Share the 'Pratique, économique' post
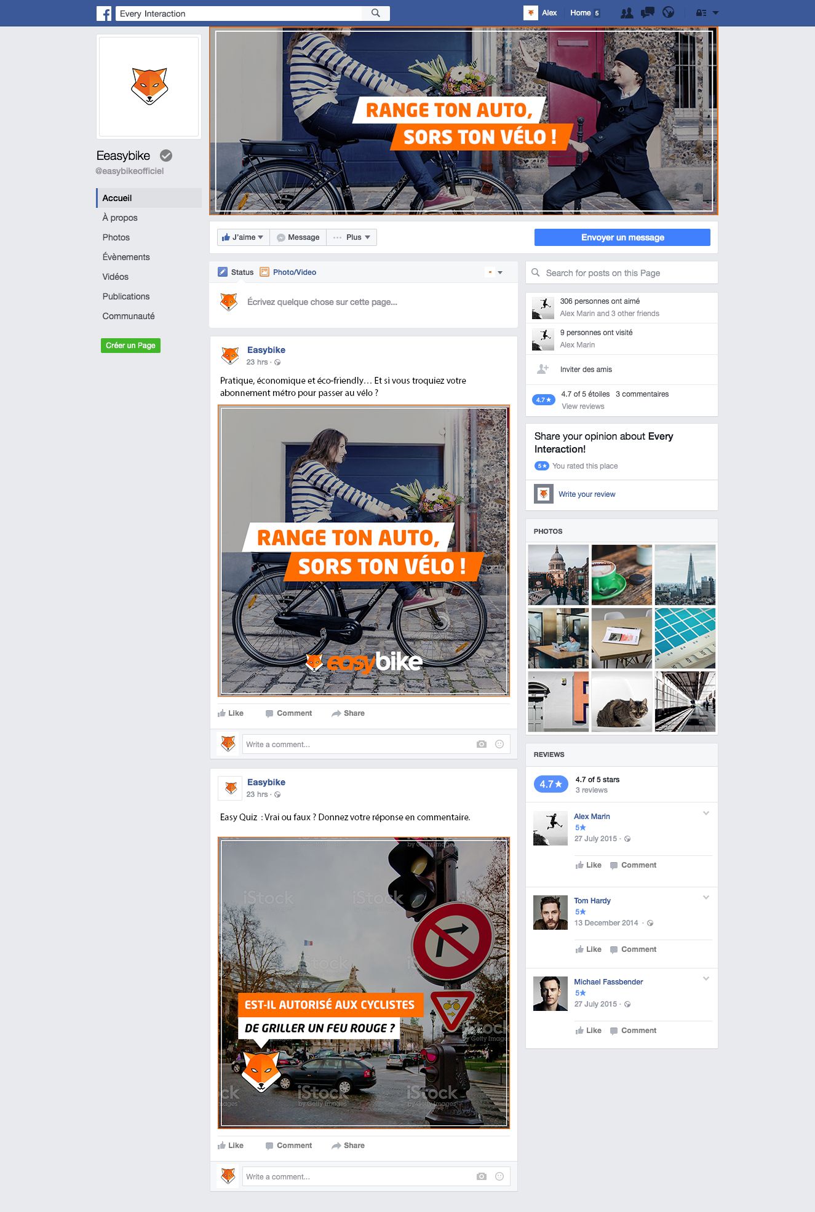This screenshot has width=815, height=1212. click(348, 713)
